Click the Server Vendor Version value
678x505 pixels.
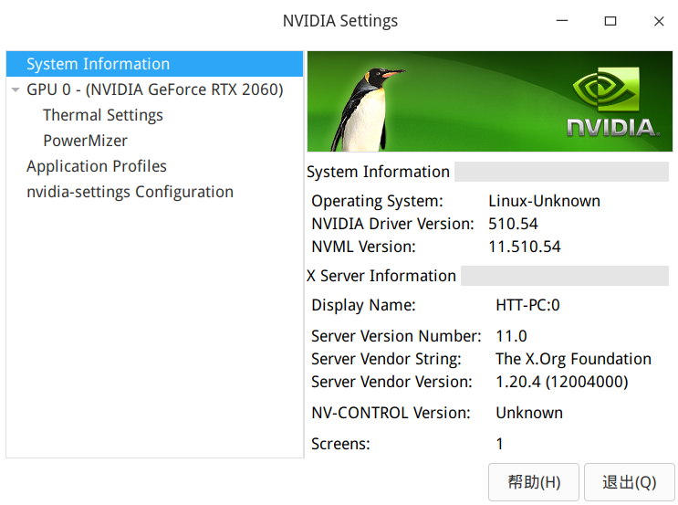click(561, 382)
